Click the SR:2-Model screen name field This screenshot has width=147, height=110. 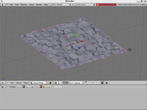tap(60, 5)
